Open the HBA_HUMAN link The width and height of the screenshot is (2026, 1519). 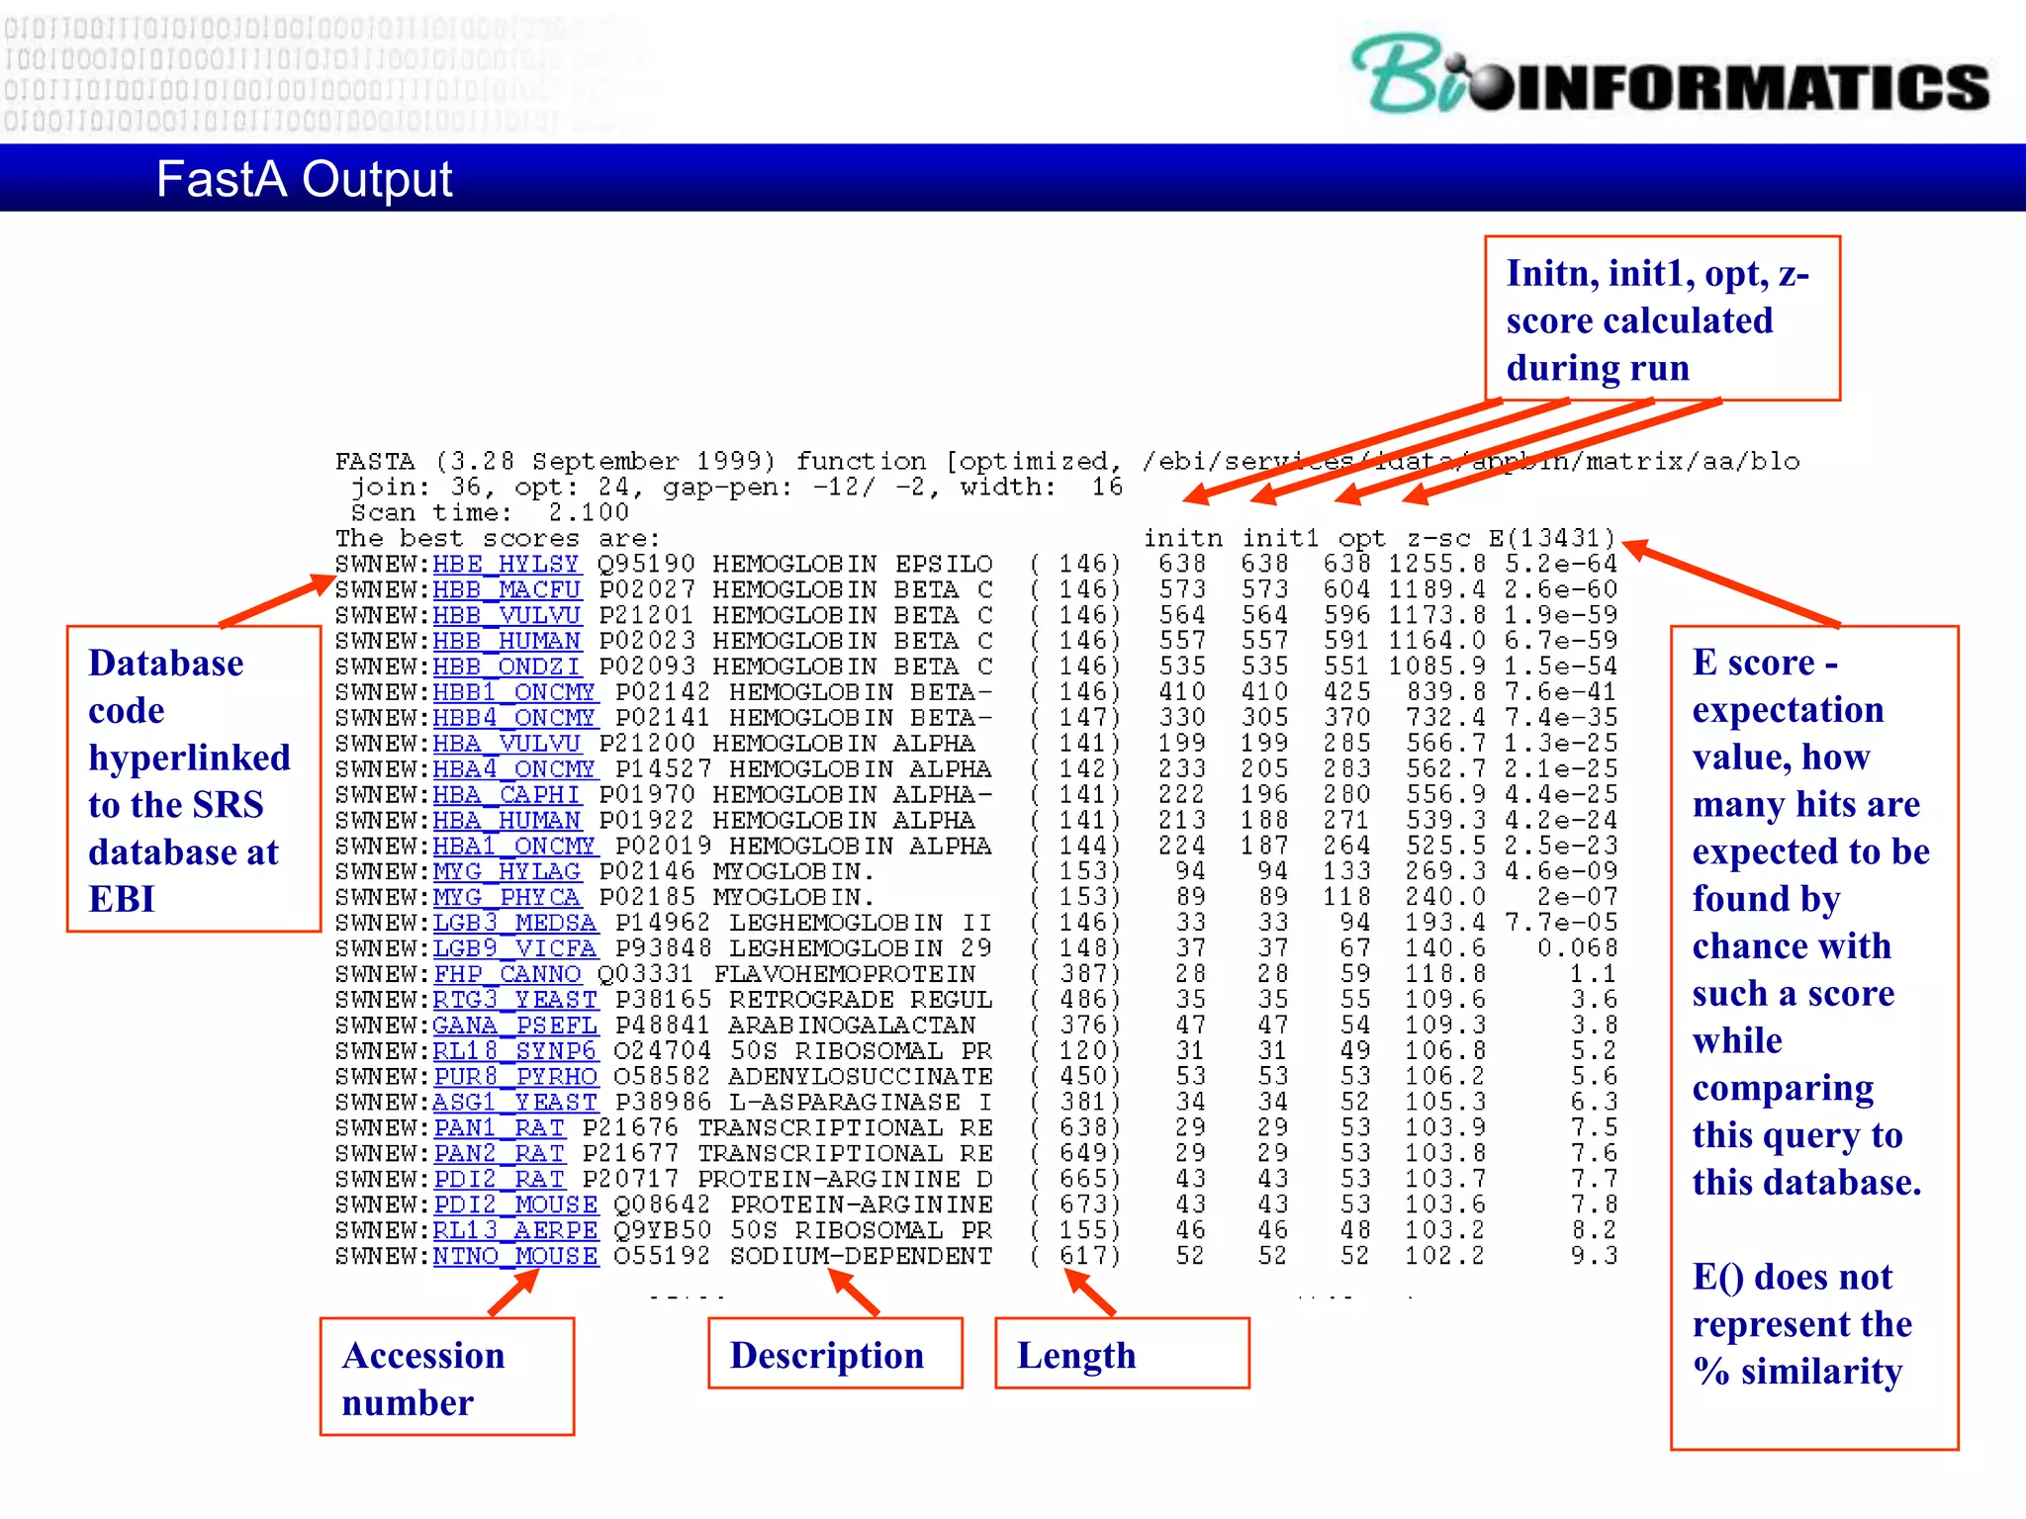(506, 821)
